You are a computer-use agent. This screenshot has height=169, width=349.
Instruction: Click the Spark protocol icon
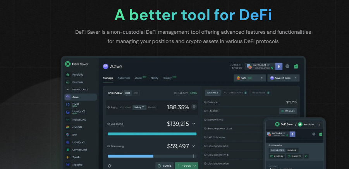click(x=68, y=157)
